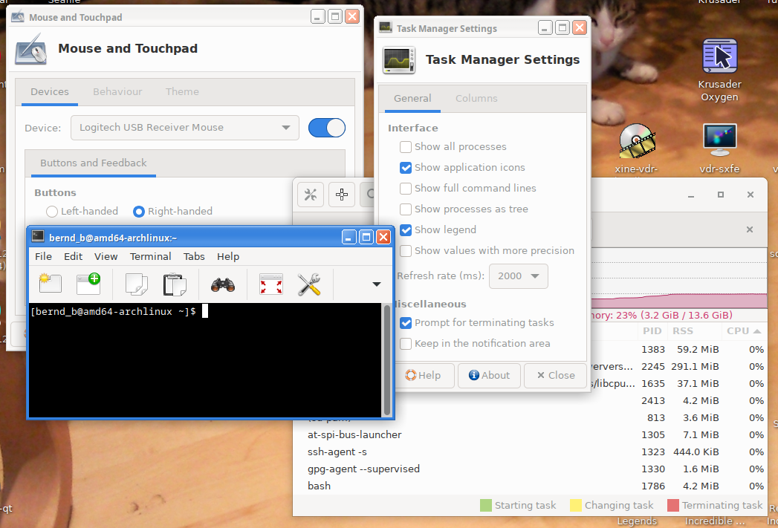
Task: Uncheck Prompt for terminating tasks
Action: [406, 323]
